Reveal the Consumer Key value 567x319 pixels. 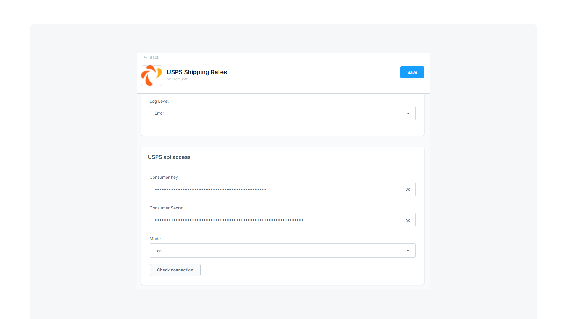tap(408, 190)
